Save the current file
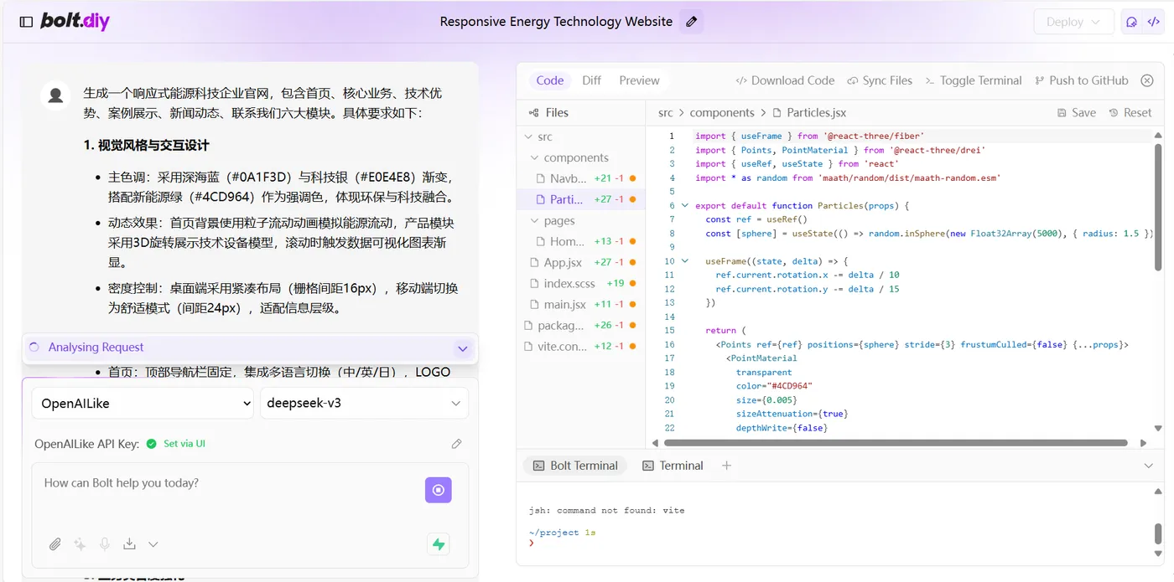The image size is (1174, 582). pyautogui.click(x=1077, y=112)
